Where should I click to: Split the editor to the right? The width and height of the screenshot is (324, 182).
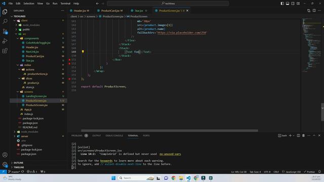click(314, 11)
